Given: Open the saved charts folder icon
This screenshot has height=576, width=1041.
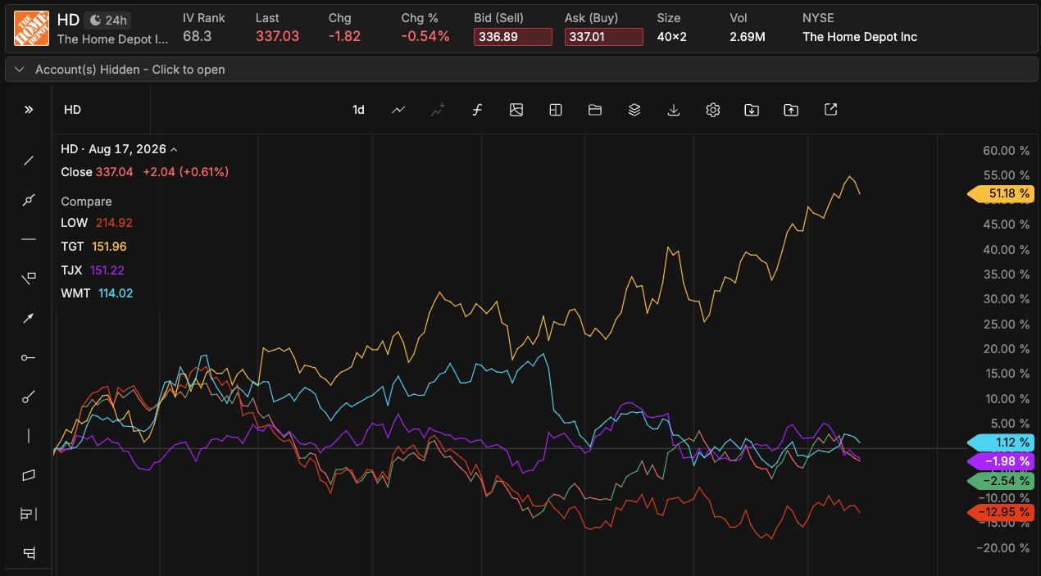Looking at the screenshot, I should point(595,110).
